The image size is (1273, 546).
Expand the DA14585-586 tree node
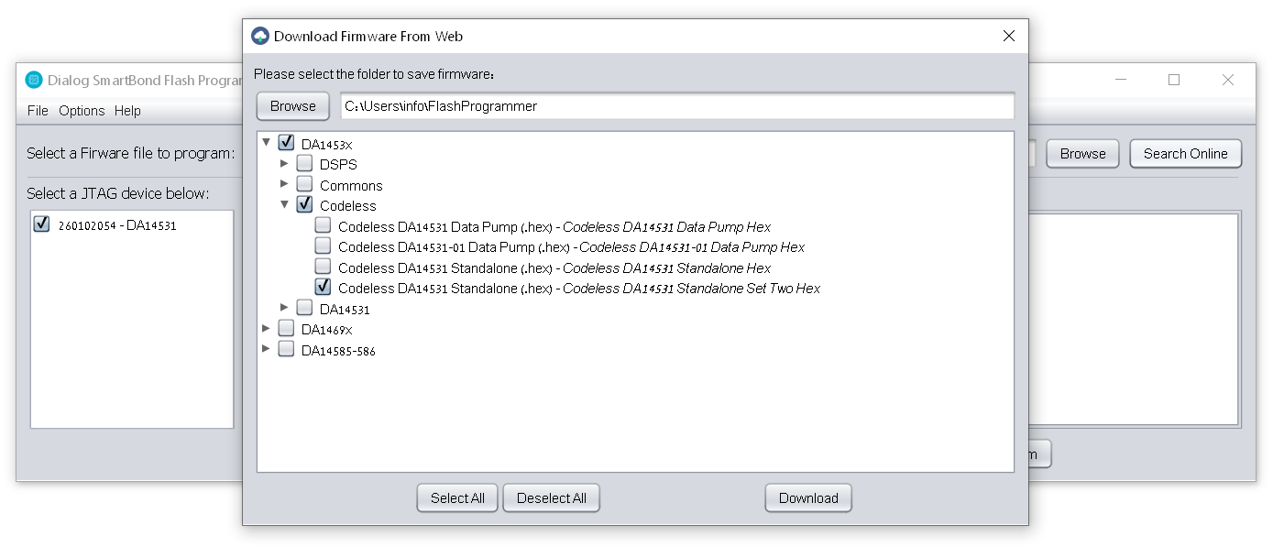pyautogui.click(x=267, y=349)
